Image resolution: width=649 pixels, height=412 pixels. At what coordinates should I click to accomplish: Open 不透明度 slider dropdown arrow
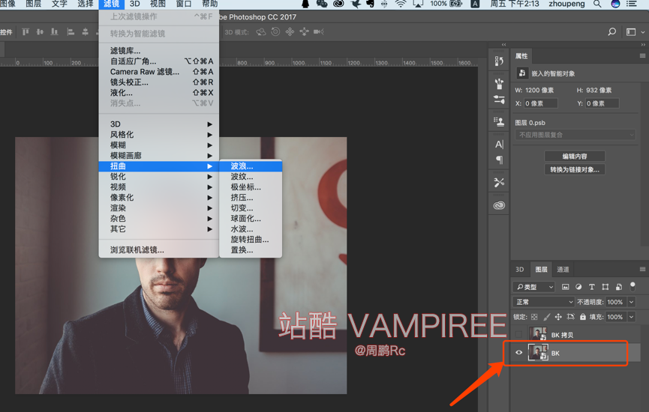[632, 302]
